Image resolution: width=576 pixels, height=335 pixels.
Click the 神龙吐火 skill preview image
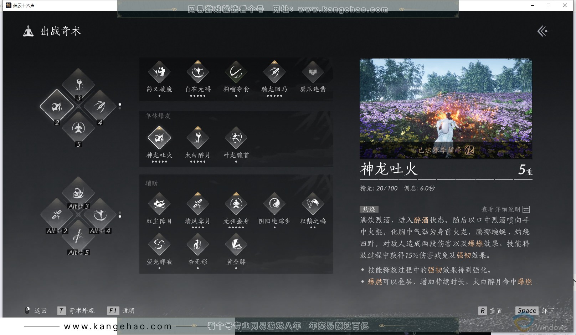tap(446, 108)
